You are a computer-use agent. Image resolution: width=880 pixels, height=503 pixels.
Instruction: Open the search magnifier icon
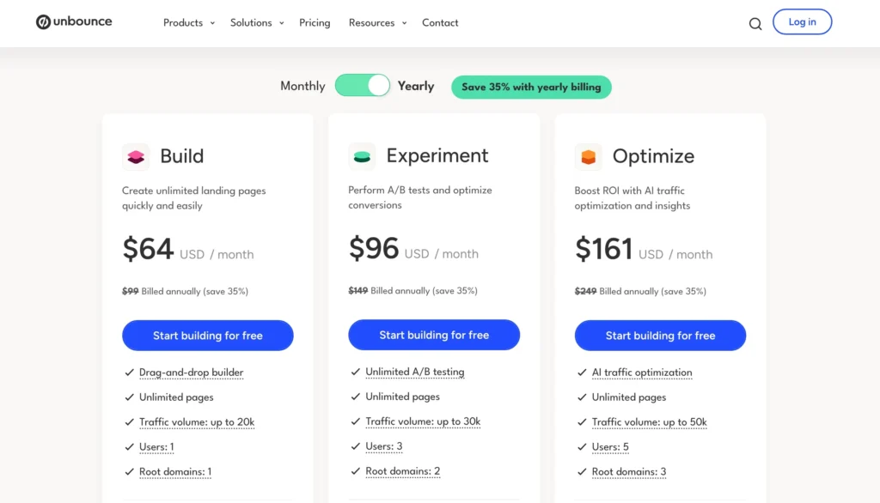[755, 24]
